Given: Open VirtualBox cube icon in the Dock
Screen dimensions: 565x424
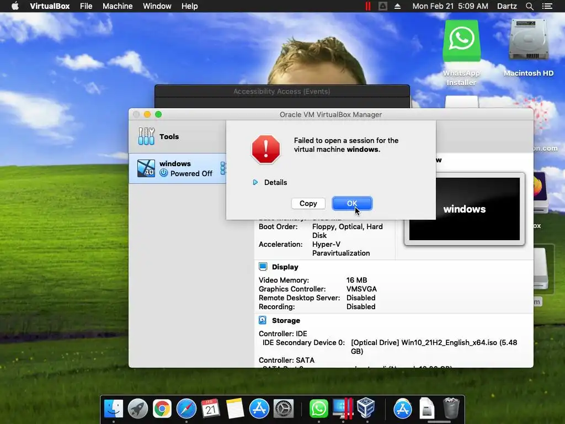Looking at the screenshot, I should (366, 408).
